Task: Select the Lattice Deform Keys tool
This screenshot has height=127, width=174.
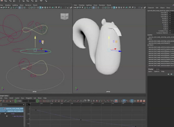Action: [7, 101]
